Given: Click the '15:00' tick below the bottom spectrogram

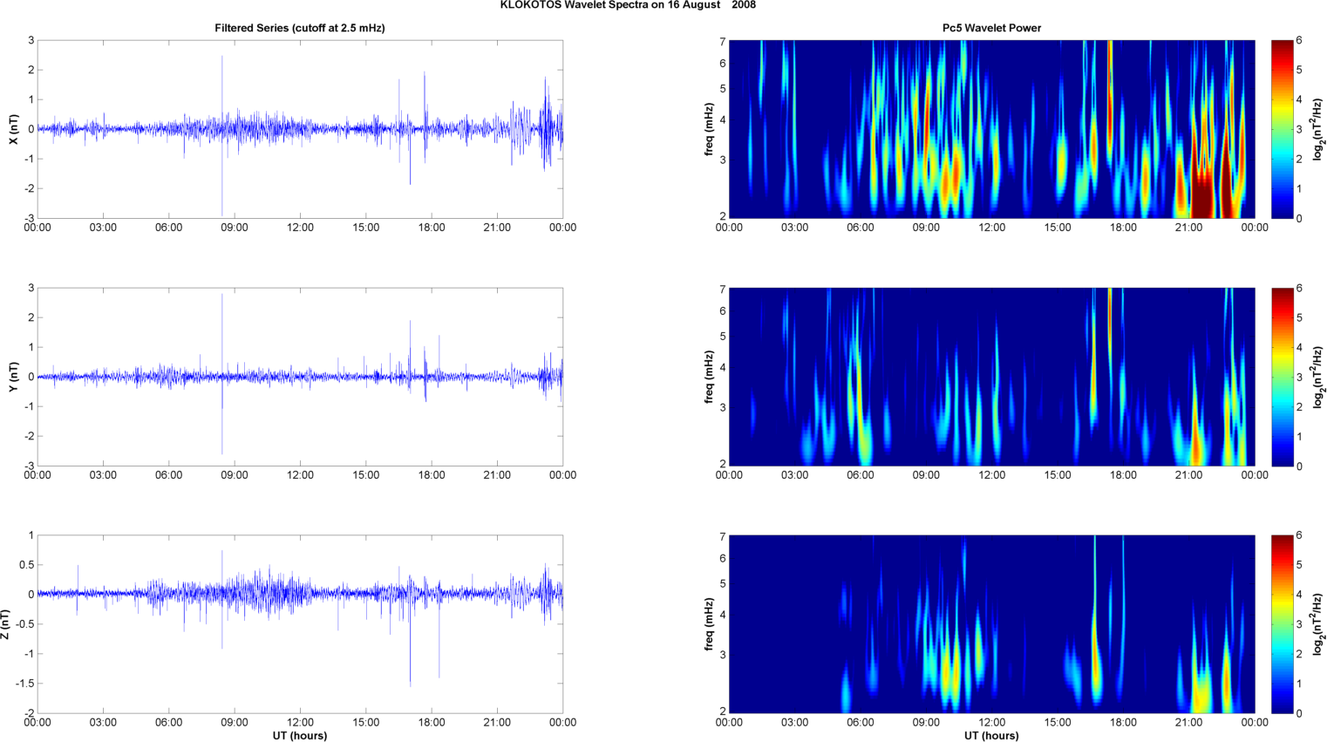Looking at the screenshot, I should click(1058, 723).
